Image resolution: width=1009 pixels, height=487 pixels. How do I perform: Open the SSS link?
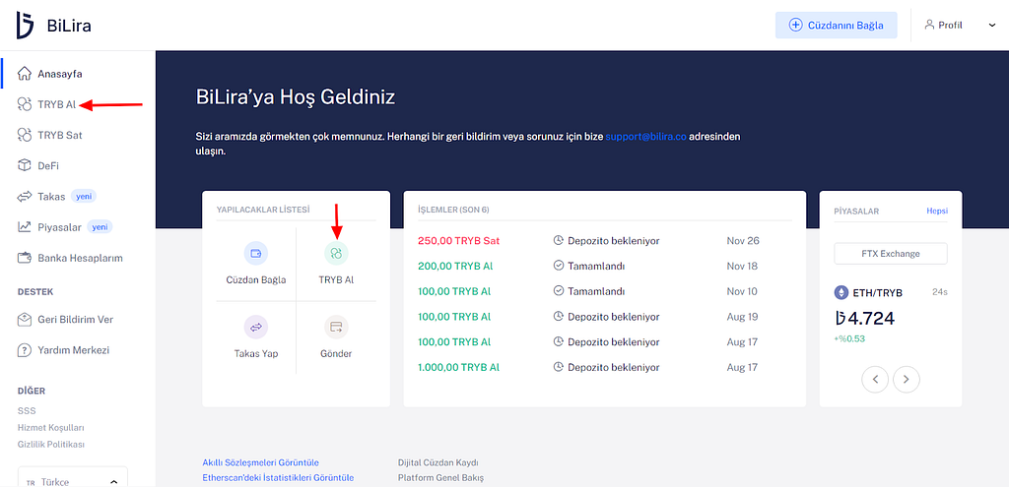point(27,410)
